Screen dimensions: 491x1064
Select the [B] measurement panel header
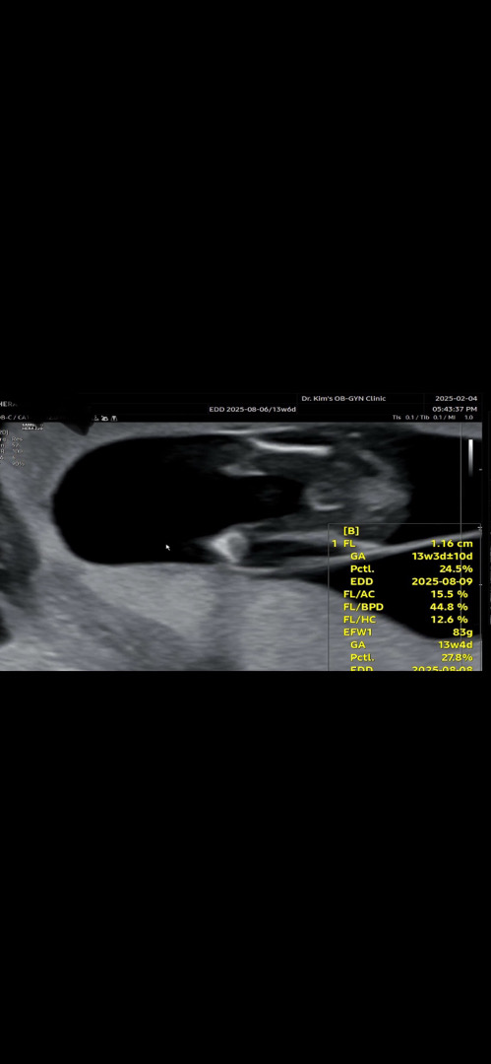[x=351, y=531]
